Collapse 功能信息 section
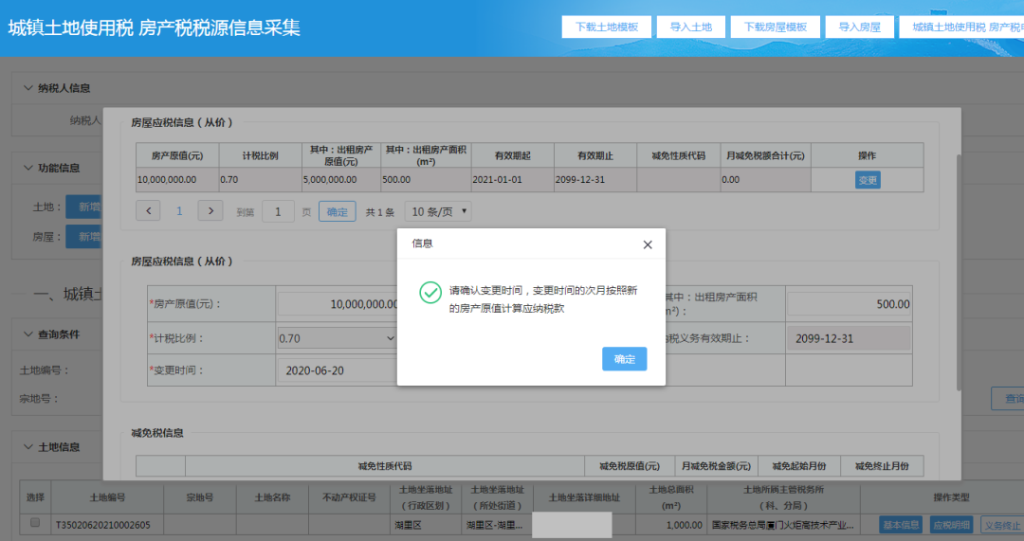Screen dimensions: 1024x541 pos(28,168)
